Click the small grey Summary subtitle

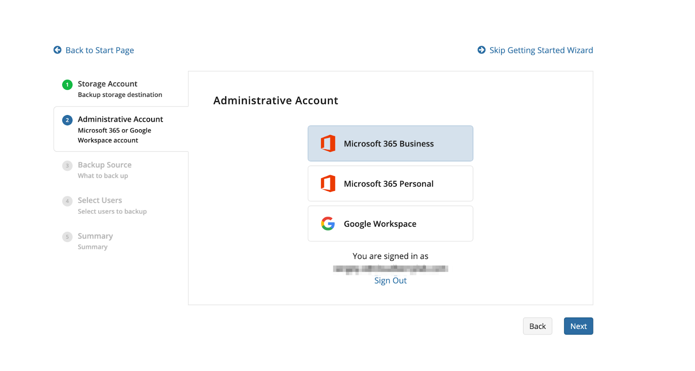[x=93, y=247]
